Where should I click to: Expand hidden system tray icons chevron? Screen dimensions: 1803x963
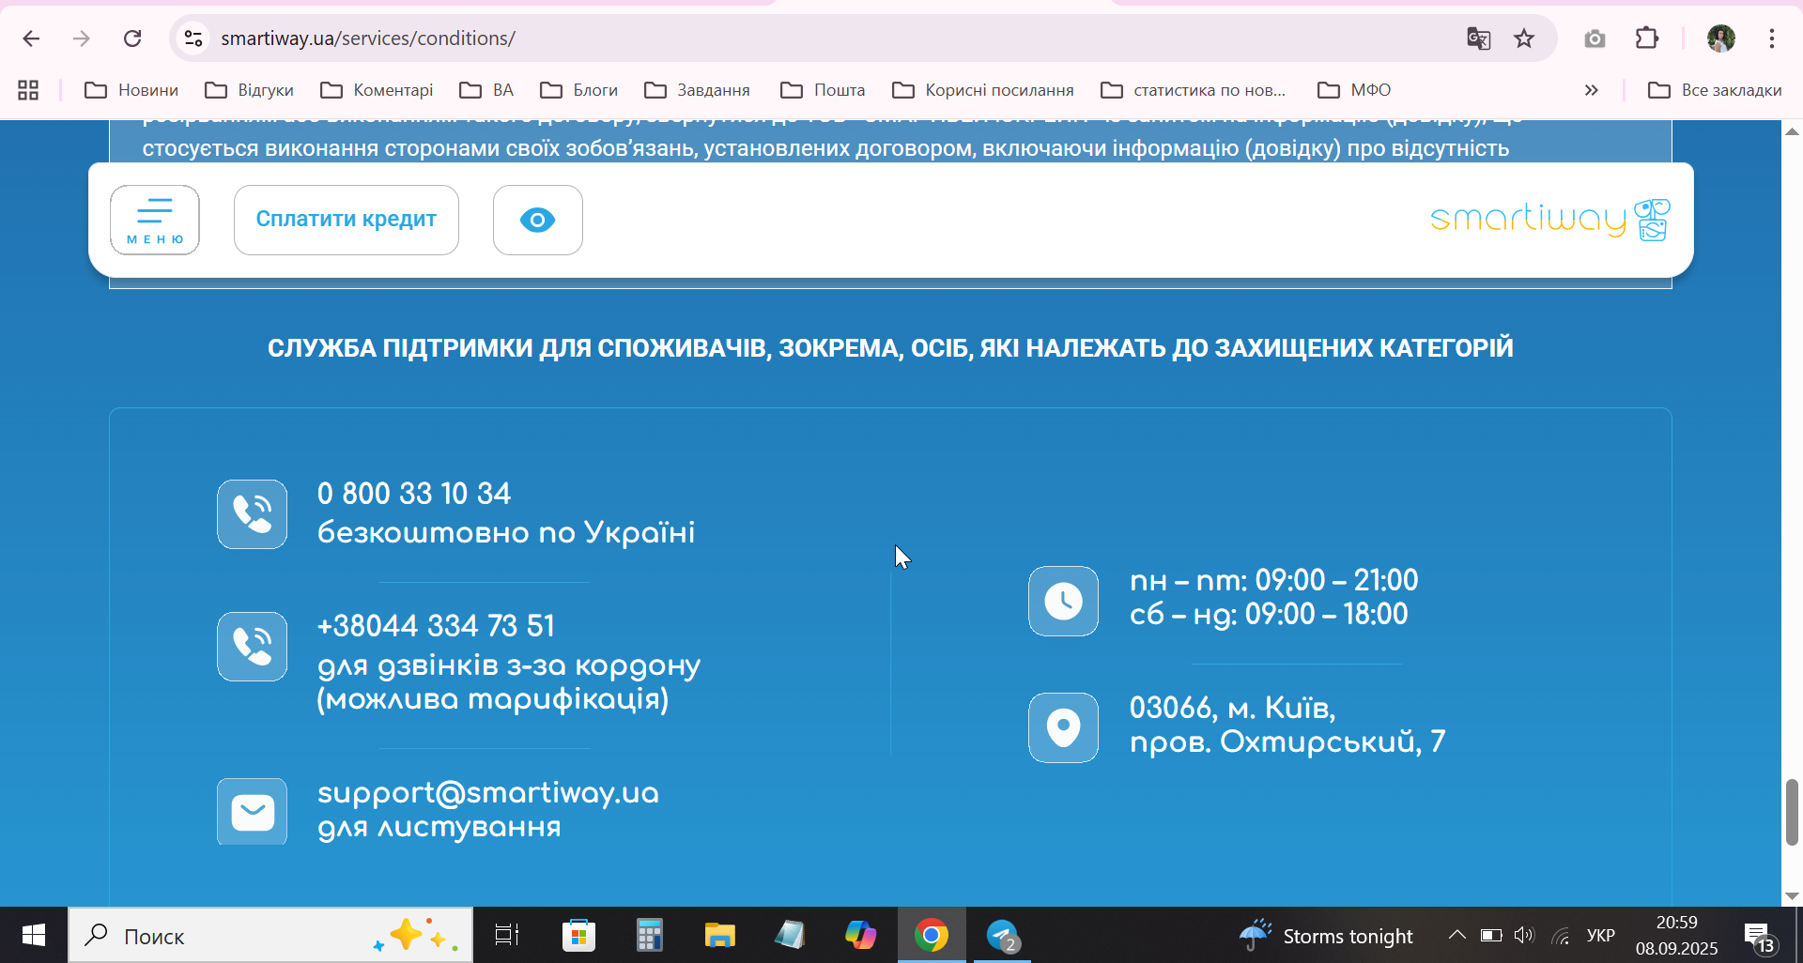[1456, 935]
